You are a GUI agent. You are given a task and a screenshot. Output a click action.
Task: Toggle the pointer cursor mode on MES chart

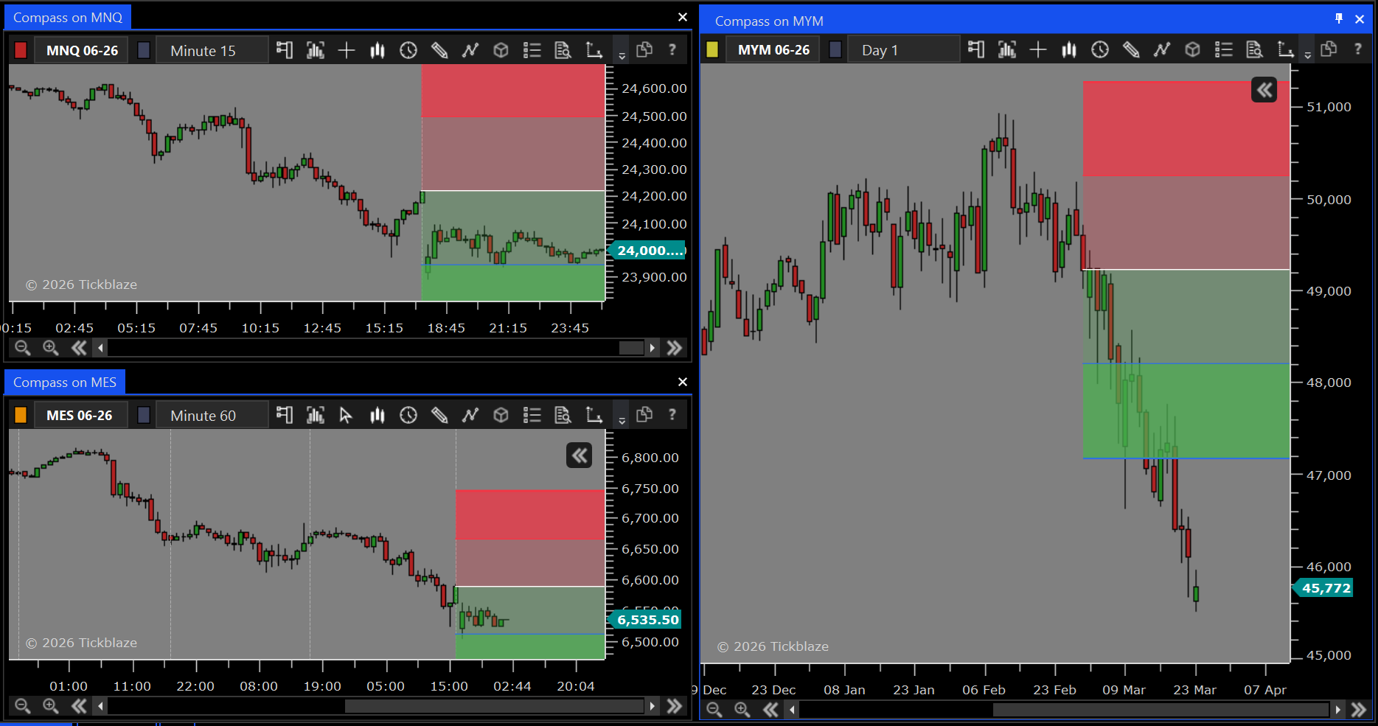click(x=346, y=415)
